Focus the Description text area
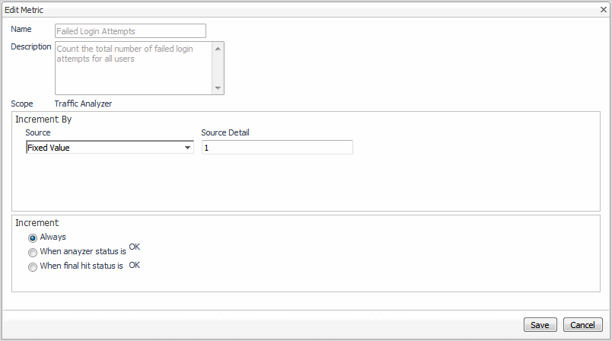Image resolution: width=612 pixels, height=341 pixels. pyautogui.click(x=134, y=68)
